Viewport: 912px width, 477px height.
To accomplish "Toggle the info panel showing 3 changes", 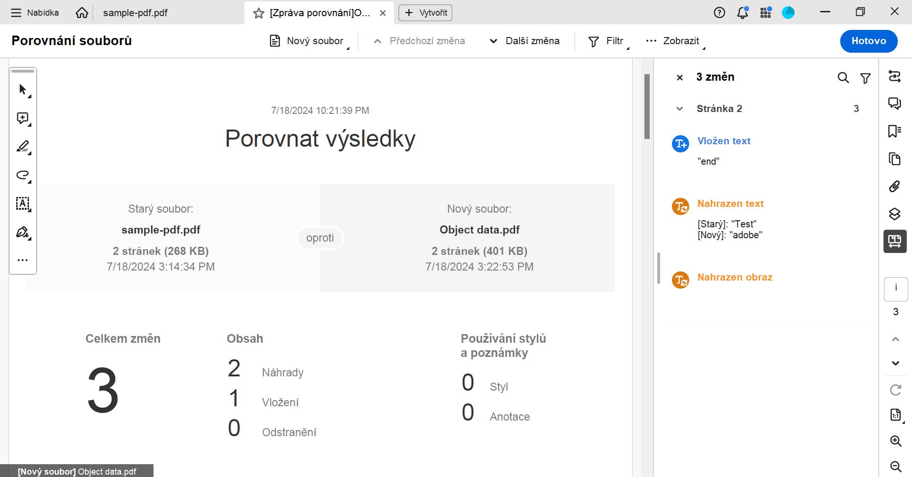I will 895,289.
